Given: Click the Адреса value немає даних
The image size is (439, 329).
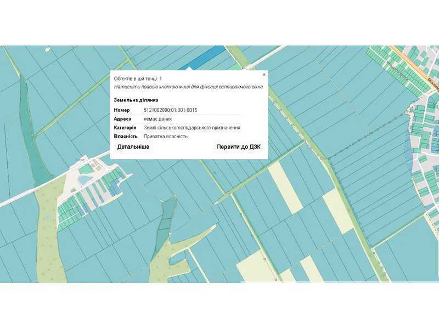Looking at the screenshot, I should tap(157, 119).
